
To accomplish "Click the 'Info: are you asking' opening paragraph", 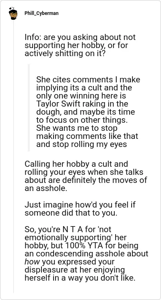I will (x=80, y=46).
